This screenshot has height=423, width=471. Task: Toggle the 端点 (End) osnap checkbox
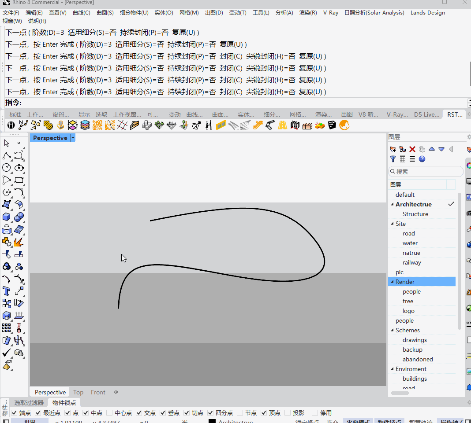(x=14, y=413)
